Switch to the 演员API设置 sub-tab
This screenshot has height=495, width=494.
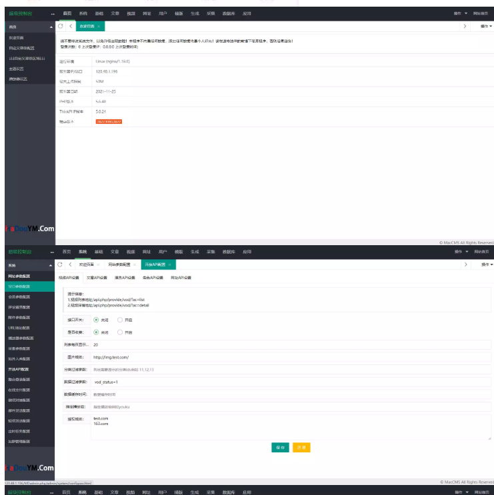tap(125, 277)
